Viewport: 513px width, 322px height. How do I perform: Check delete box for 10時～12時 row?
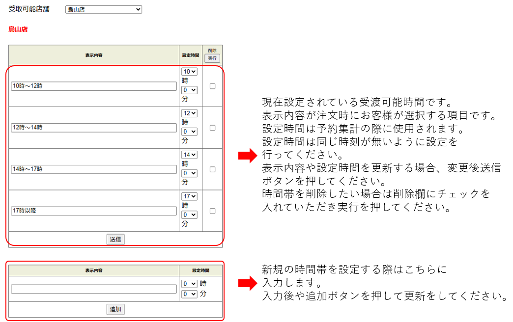pyautogui.click(x=212, y=86)
